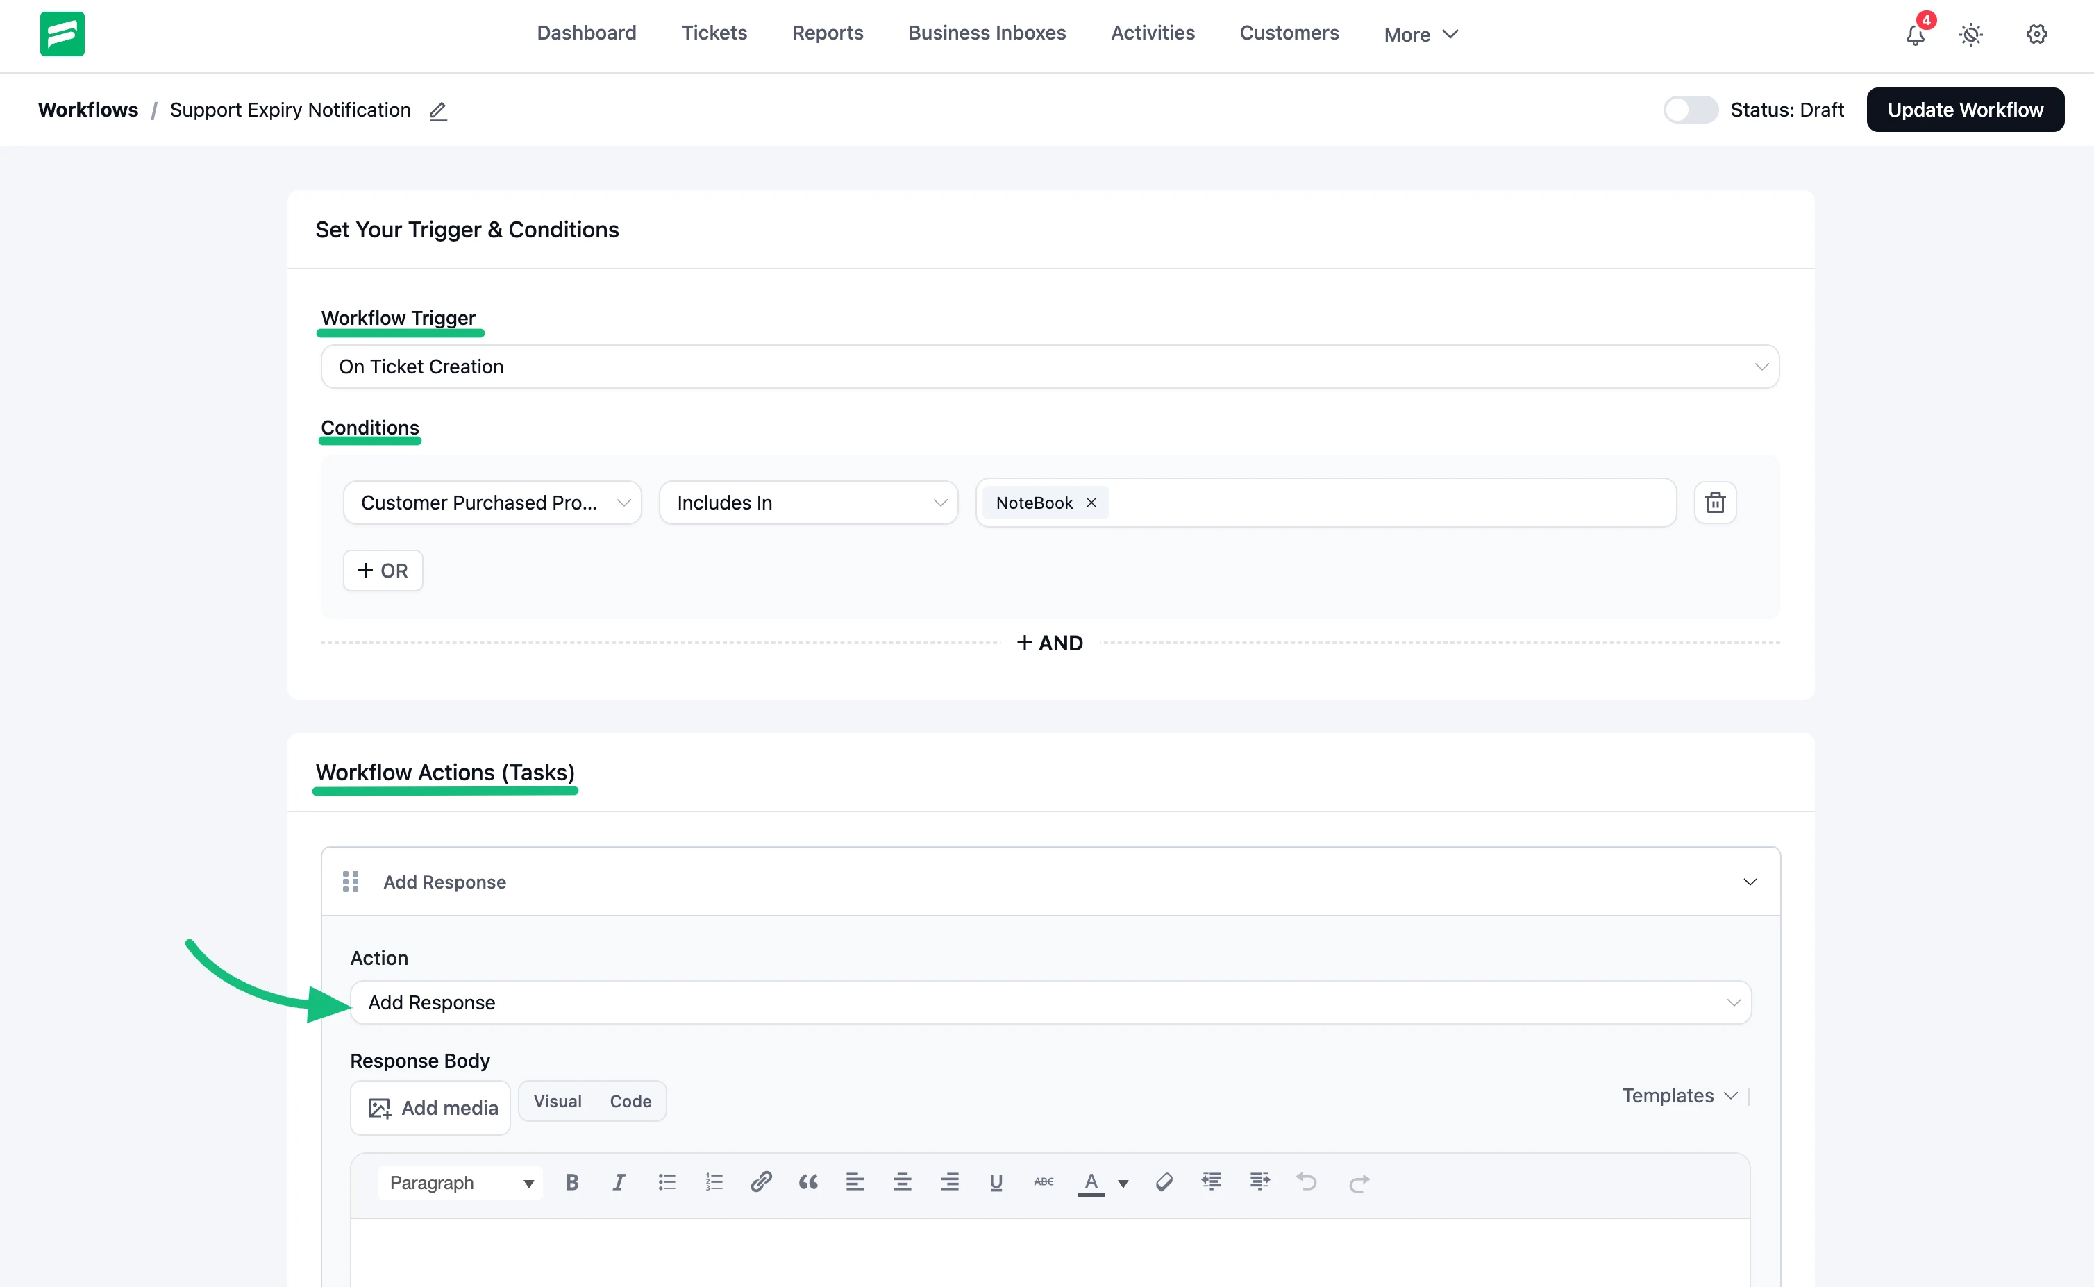The height and width of the screenshot is (1287, 2094).
Task: Insert a link in the editor
Action: tap(761, 1182)
